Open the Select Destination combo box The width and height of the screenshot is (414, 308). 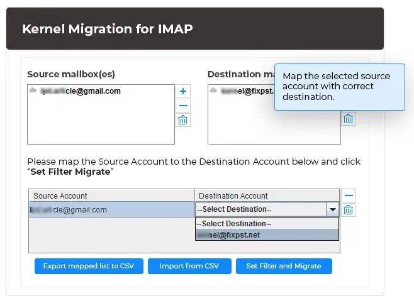[260, 209]
